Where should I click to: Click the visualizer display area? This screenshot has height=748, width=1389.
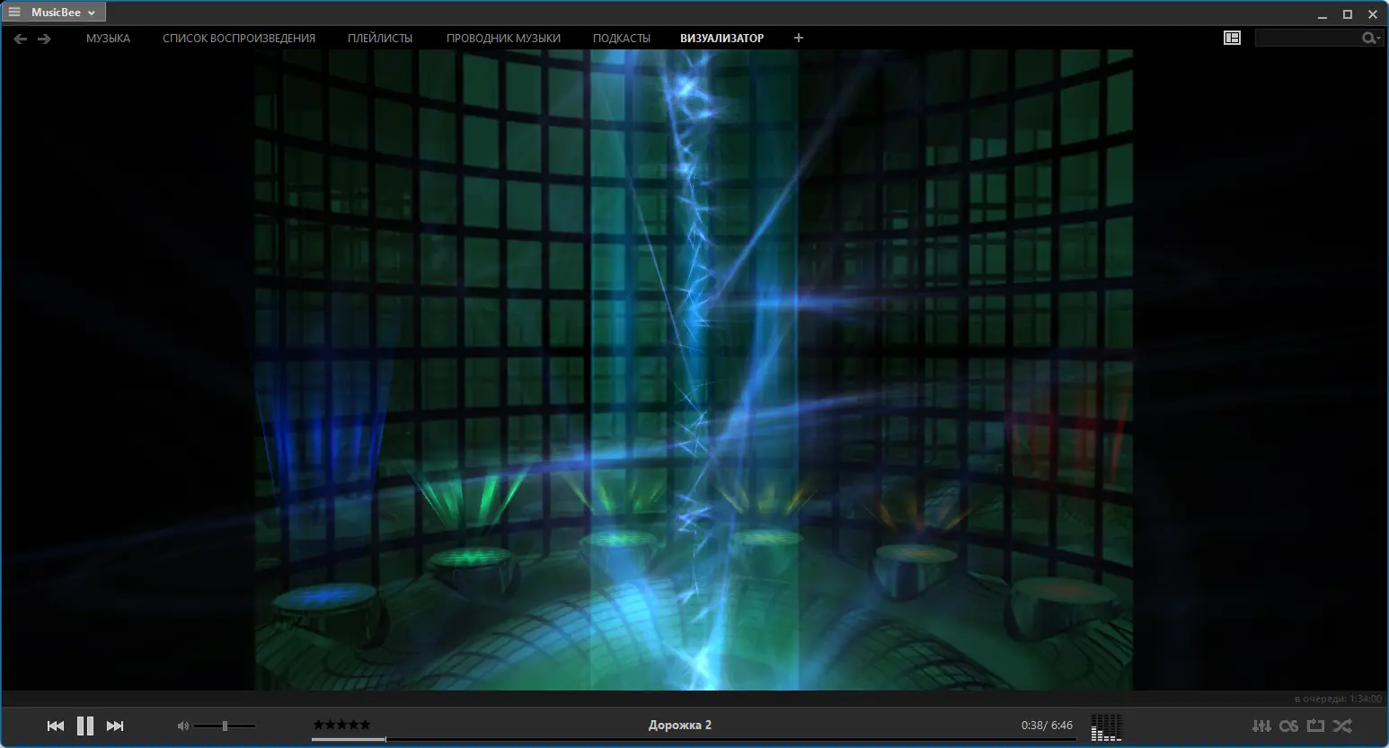[694, 370]
